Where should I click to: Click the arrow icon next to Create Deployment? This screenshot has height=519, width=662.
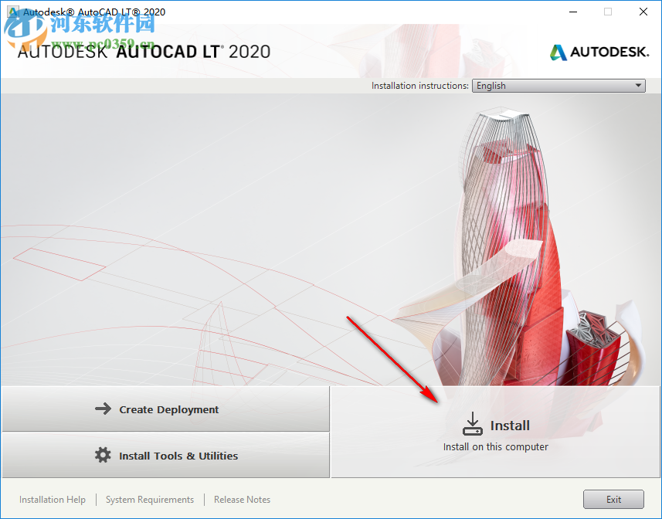click(x=103, y=409)
